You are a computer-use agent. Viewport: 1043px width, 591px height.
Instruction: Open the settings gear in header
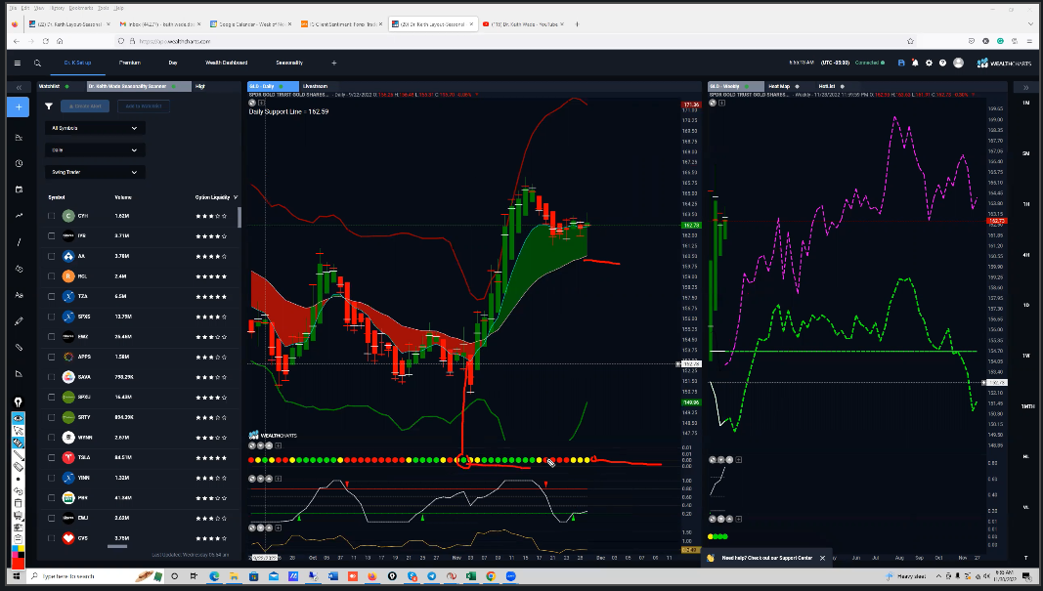[930, 63]
